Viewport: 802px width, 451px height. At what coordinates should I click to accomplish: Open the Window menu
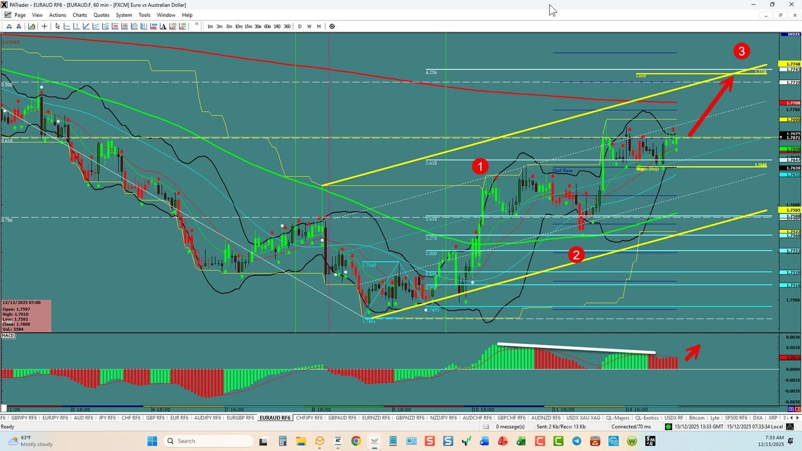[x=166, y=15]
